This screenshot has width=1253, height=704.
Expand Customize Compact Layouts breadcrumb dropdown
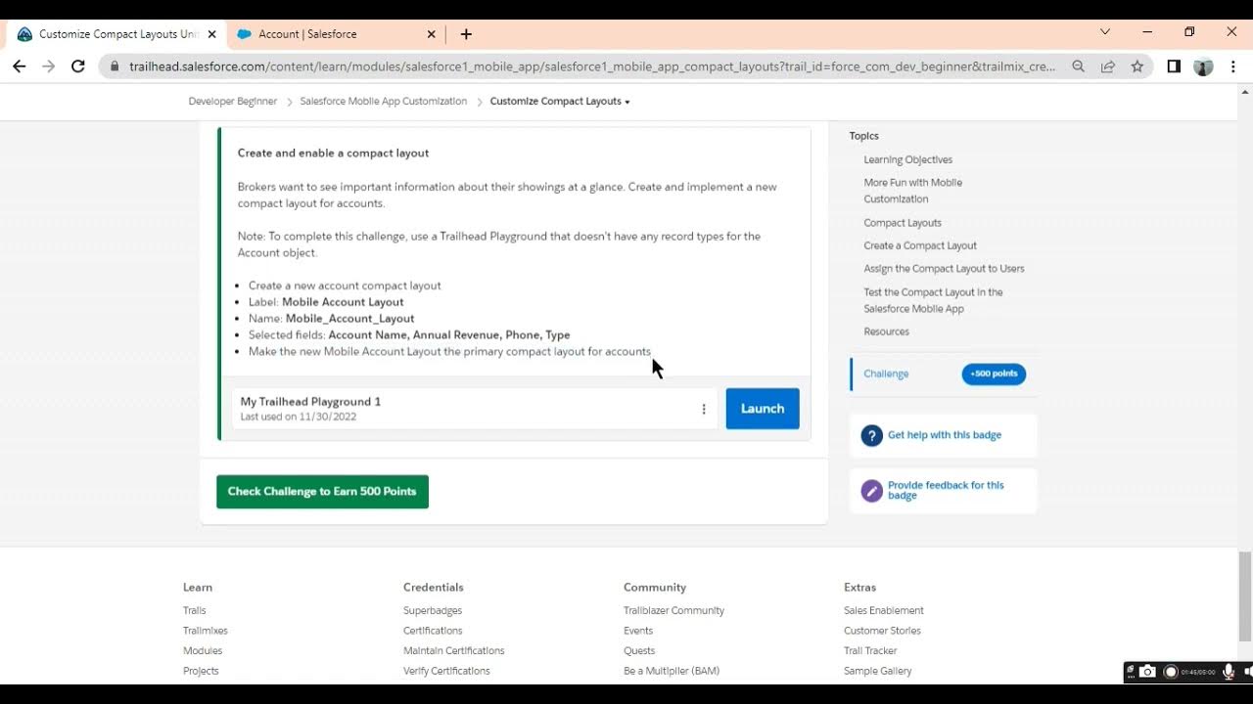[626, 102]
